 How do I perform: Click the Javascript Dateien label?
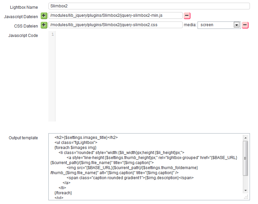tap(21, 17)
